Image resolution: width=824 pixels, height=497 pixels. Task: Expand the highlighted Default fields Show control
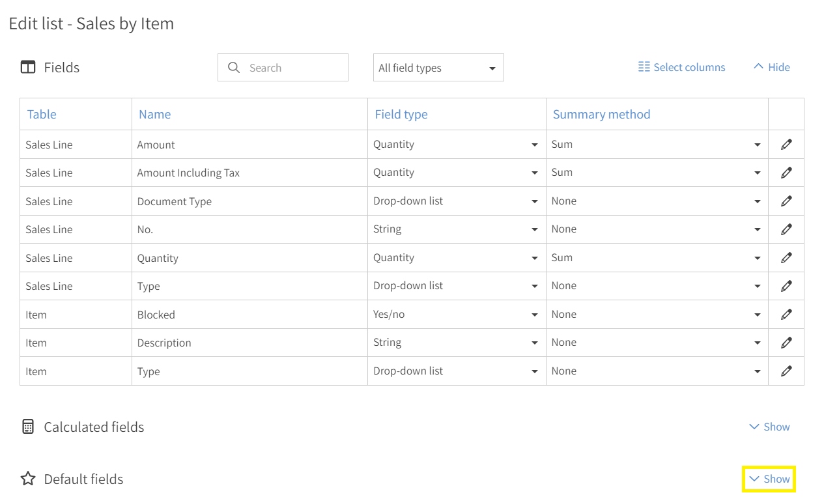point(769,479)
